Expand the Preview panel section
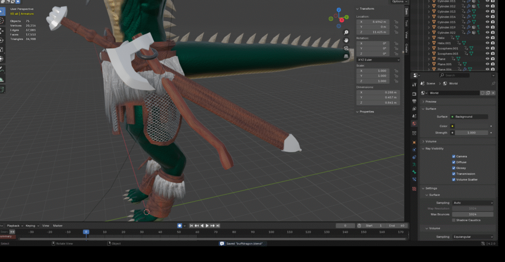Screen dimensions: 505x262 click(x=431, y=101)
